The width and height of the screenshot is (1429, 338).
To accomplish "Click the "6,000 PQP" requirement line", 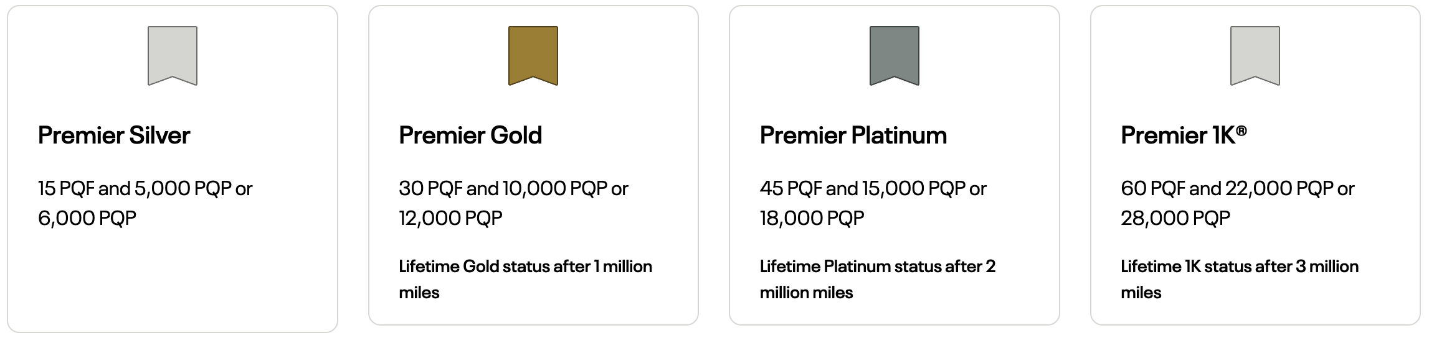I will click(x=87, y=218).
